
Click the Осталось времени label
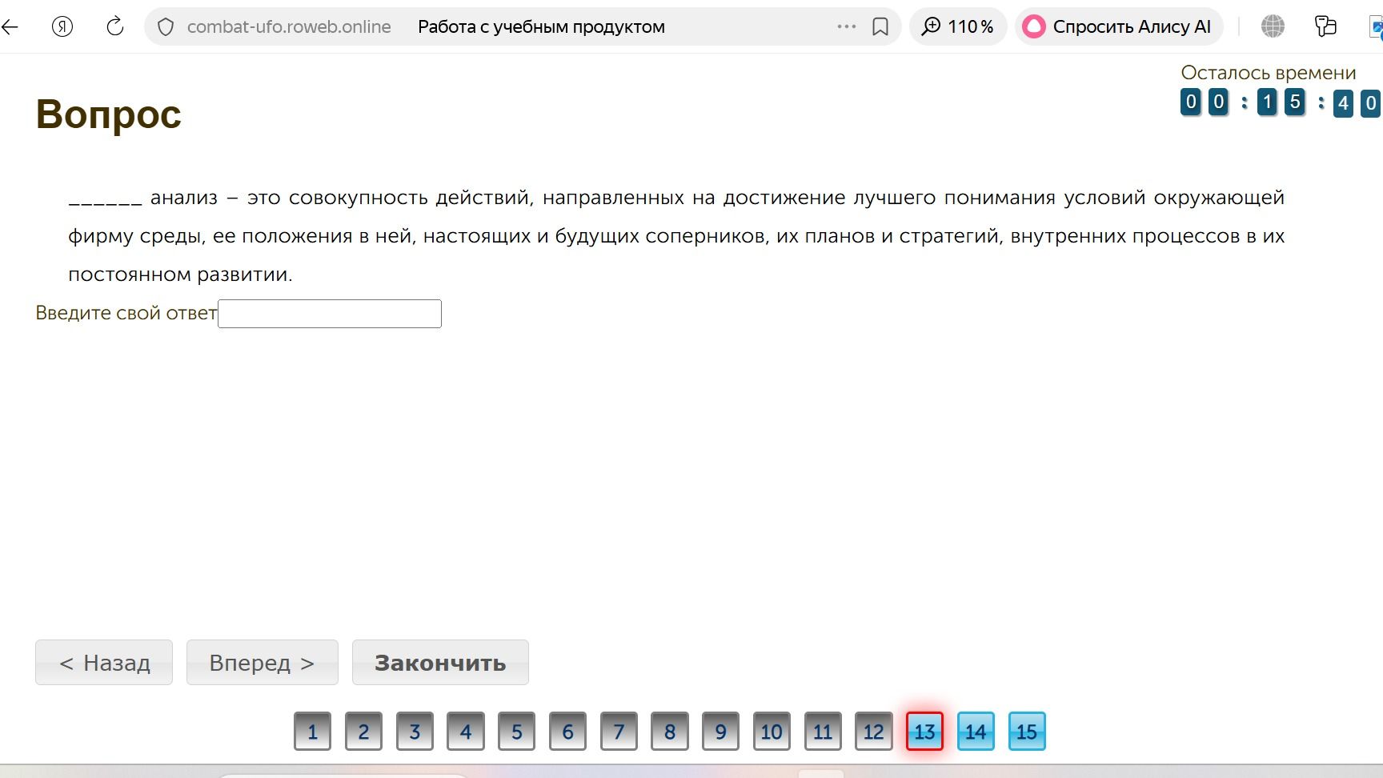point(1269,73)
